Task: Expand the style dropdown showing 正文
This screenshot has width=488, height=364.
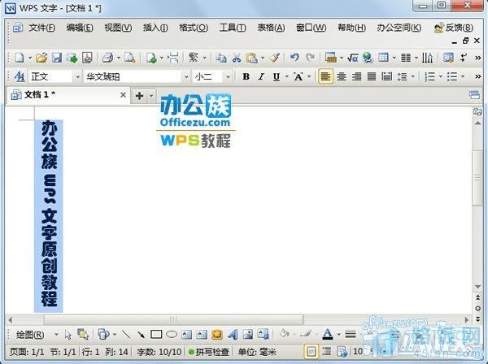Action: [x=77, y=76]
